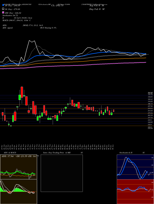
Task: Click the "BUY Slowing @ 1%" signal text
Action: pyautogui.click(x=48, y=28)
